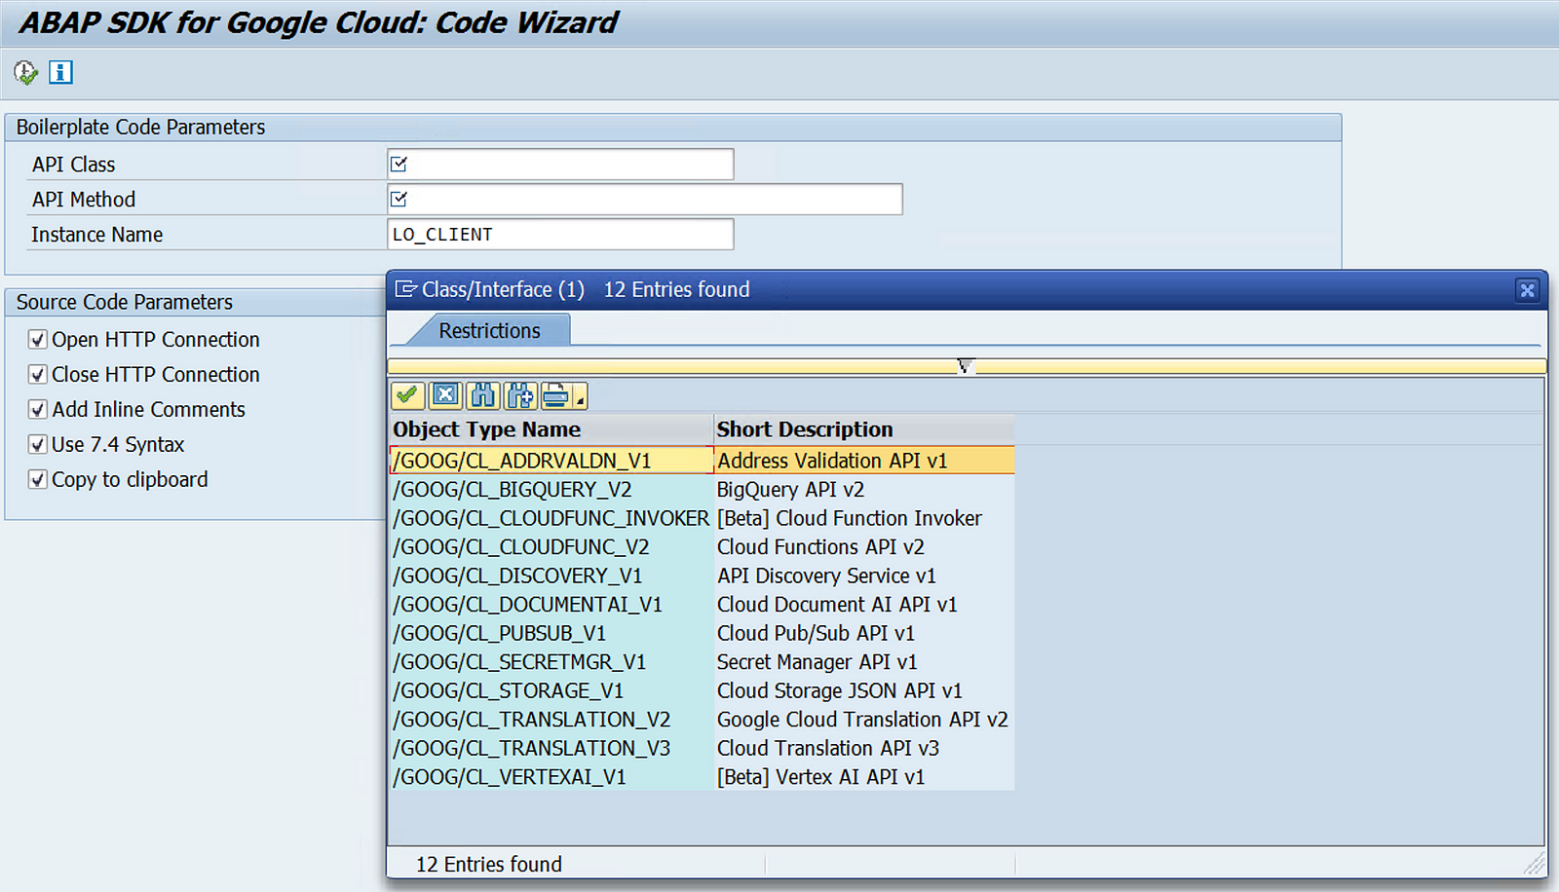Click the API Class input field
The width and height of the screenshot is (1559, 892).
point(560,165)
